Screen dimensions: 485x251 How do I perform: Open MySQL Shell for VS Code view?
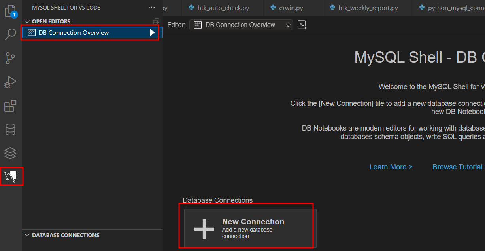click(x=11, y=177)
